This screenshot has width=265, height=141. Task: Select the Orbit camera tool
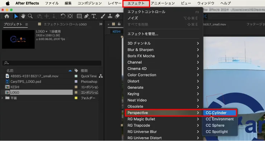39,16
